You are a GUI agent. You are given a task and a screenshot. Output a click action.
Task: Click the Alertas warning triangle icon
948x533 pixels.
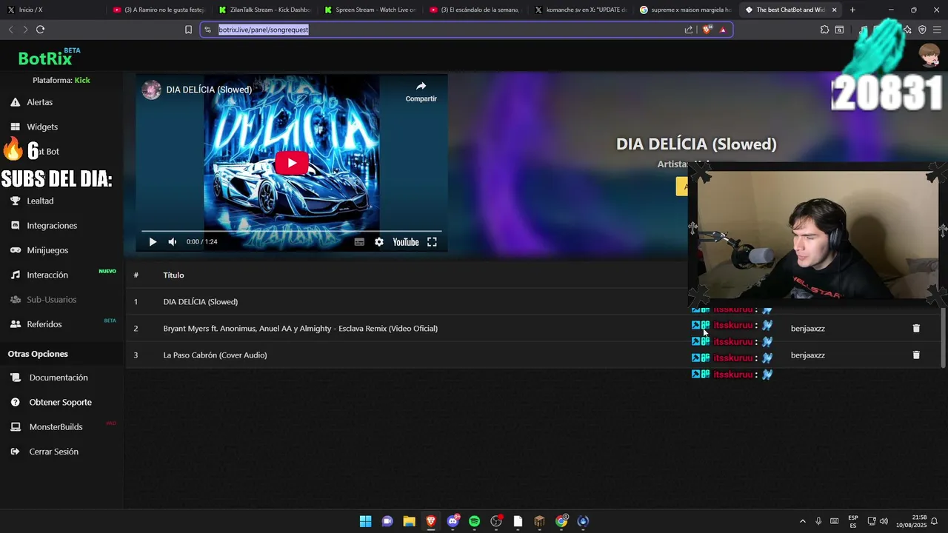click(x=15, y=102)
